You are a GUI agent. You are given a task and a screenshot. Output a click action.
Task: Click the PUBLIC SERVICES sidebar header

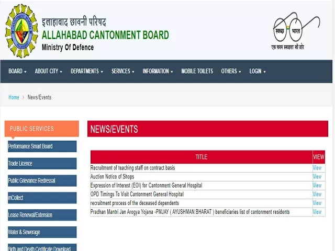pos(42,129)
